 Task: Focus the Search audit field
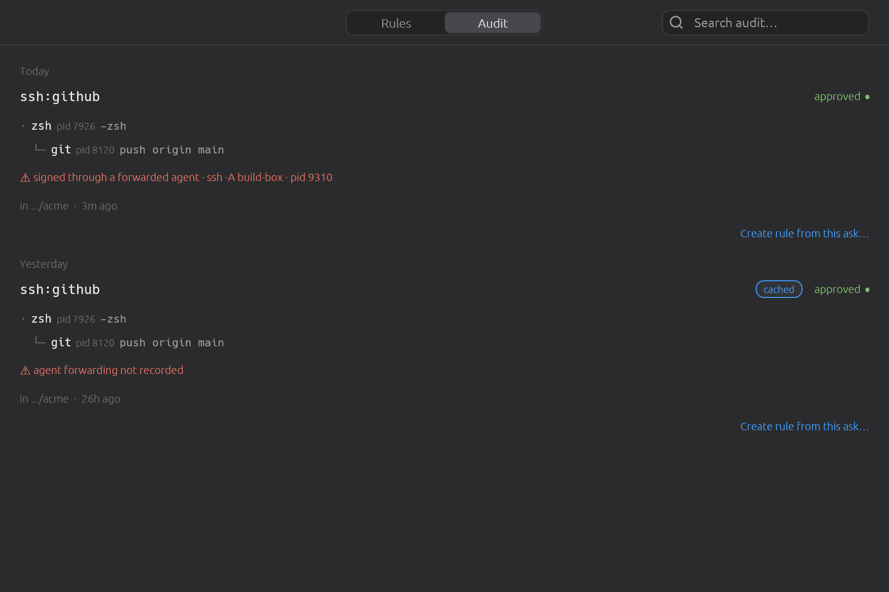coord(766,23)
